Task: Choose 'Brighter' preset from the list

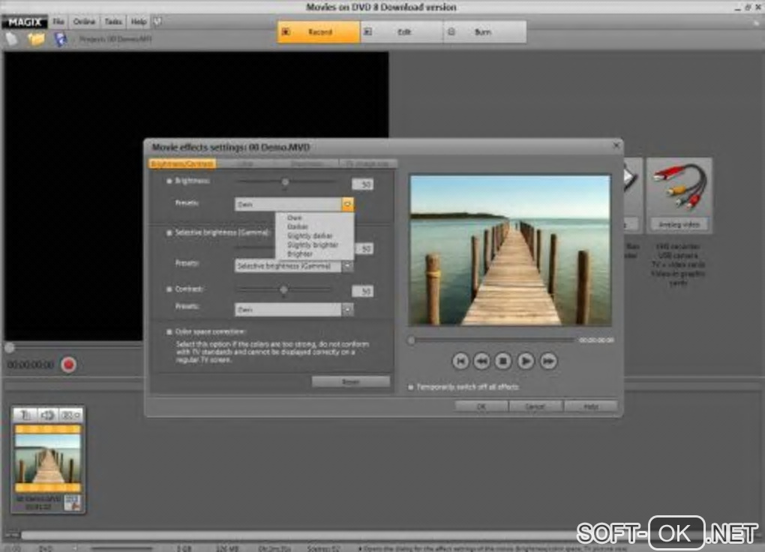Action: coord(299,253)
